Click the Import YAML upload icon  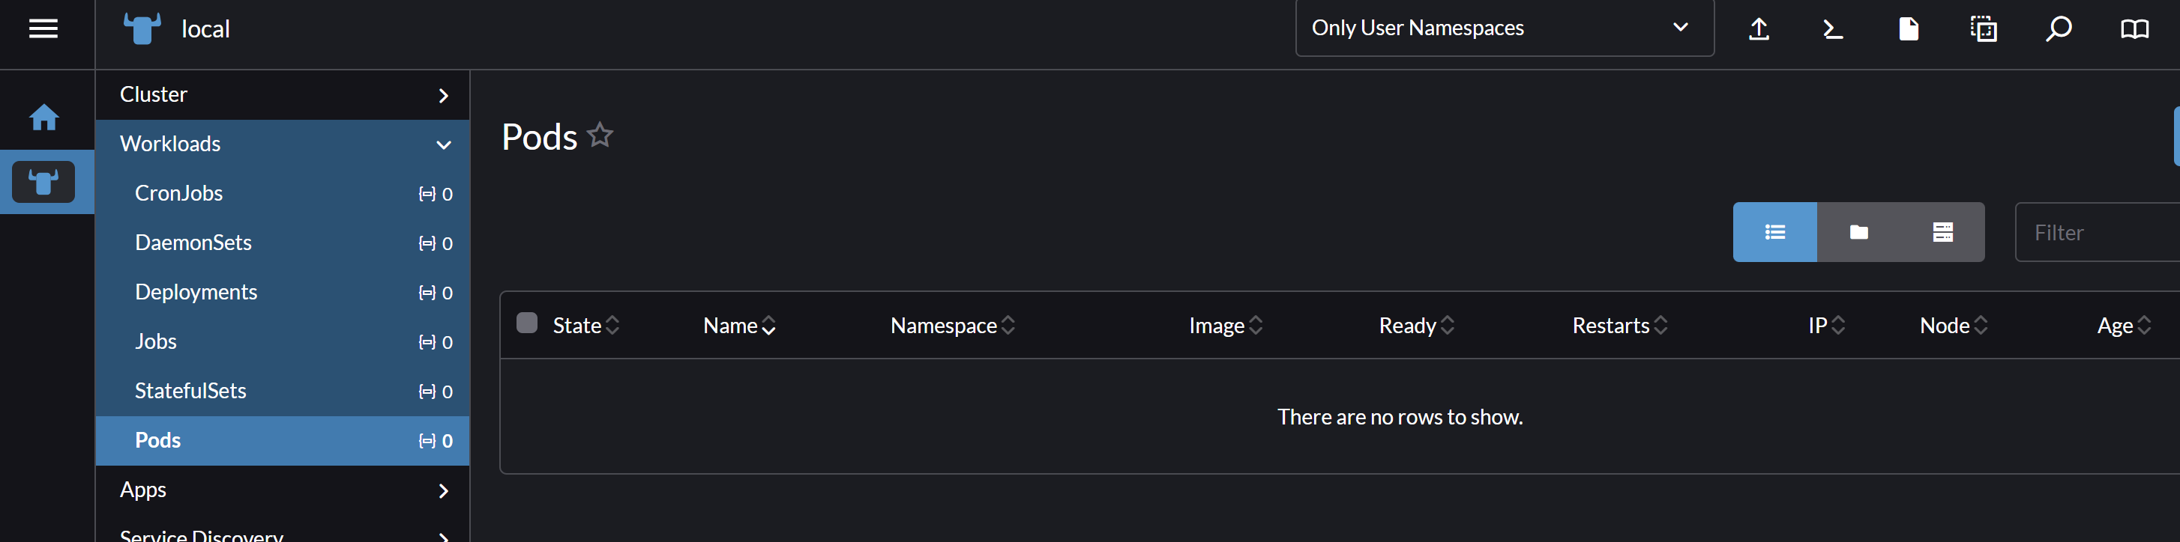1759,28
